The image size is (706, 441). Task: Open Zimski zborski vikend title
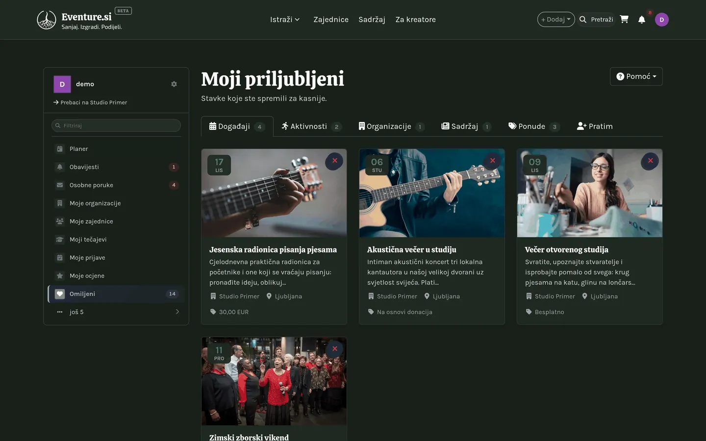point(249,437)
